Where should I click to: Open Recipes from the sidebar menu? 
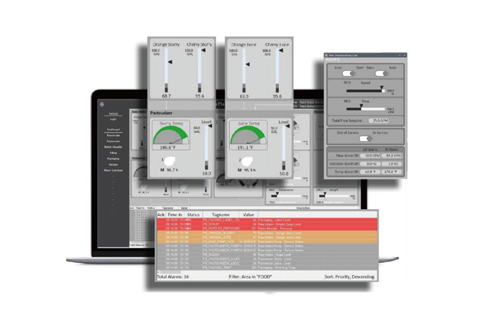pos(113,163)
